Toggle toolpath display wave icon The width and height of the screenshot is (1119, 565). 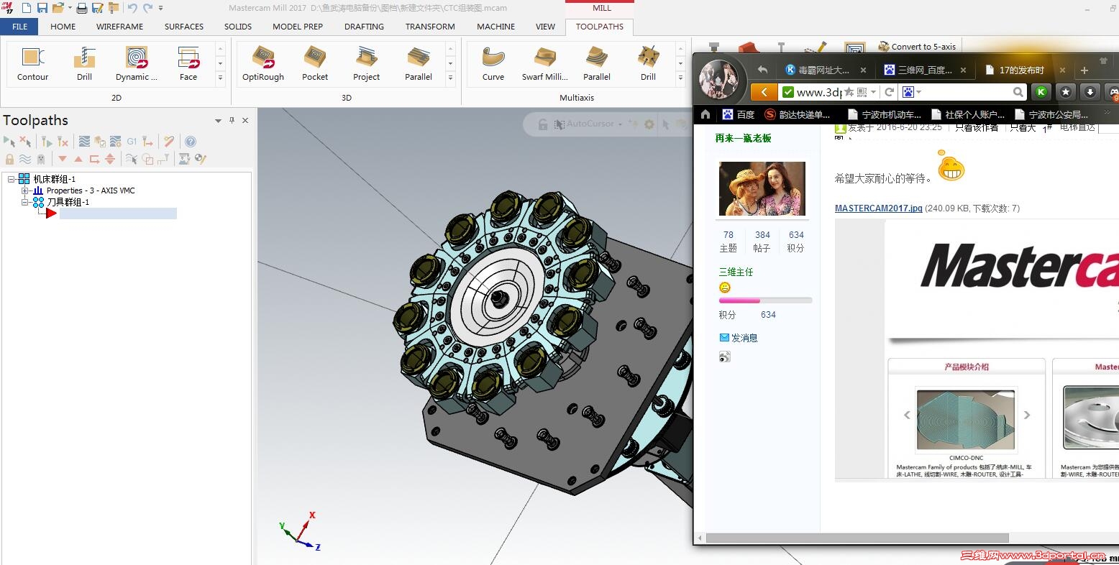coord(25,159)
